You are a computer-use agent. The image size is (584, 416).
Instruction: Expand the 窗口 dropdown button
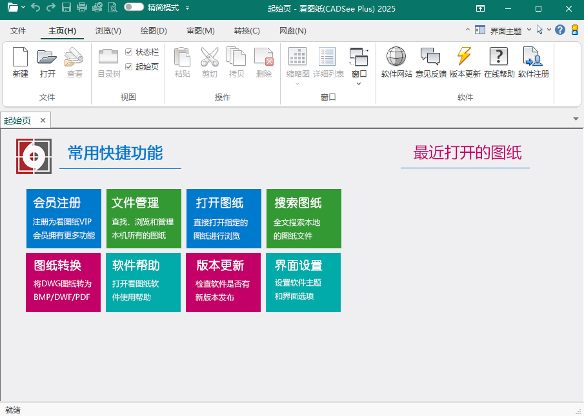pyautogui.click(x=359, y=64)
